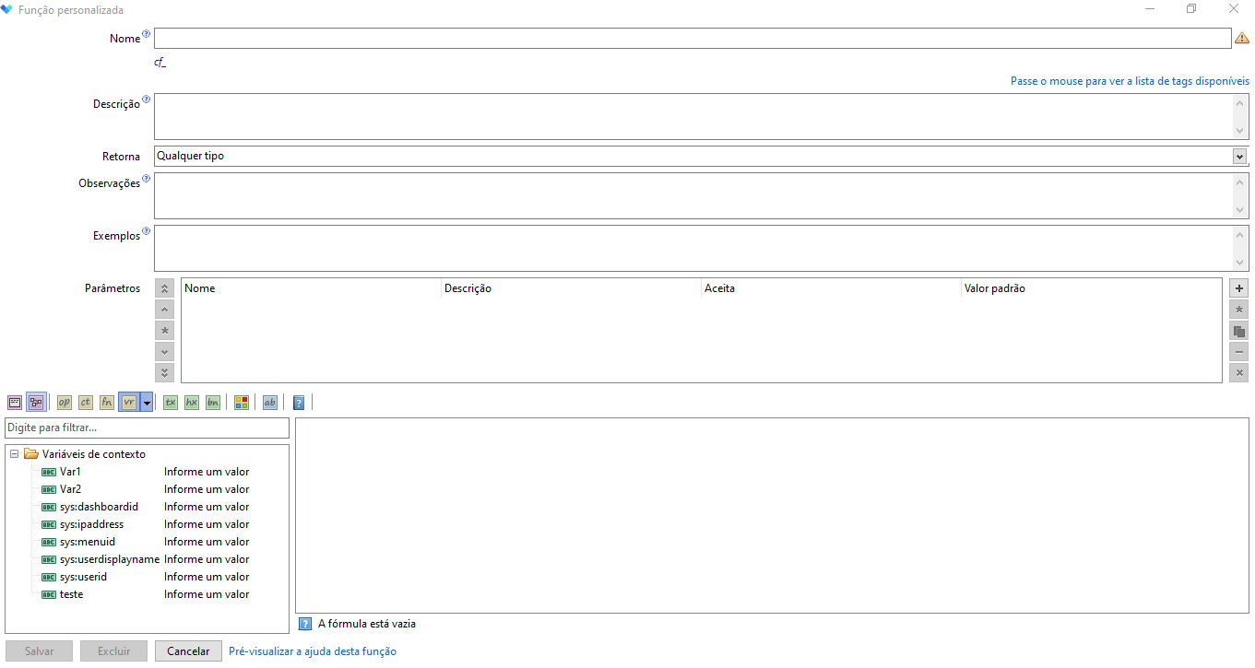Click the 'hx' hexadecimal toolbar icon
Screen dimensions: 1255x668
point(192,403)
